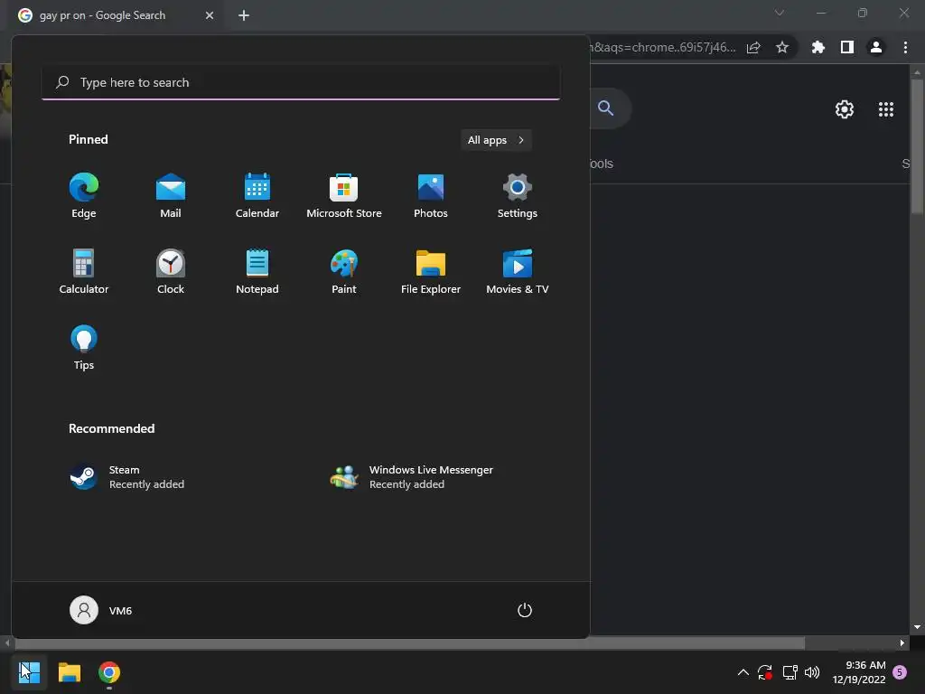Open the sync update tray icon
The height and width of the screenshot is (694, 925).
[x=765, y=672]
